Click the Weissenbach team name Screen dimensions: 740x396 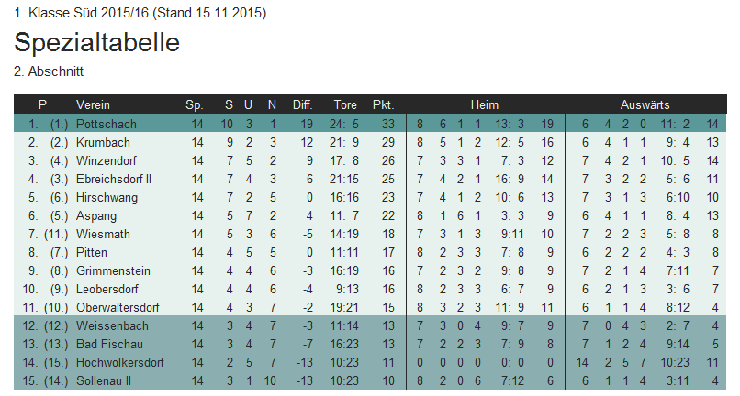pyautogui.click(x=110, y=325)
